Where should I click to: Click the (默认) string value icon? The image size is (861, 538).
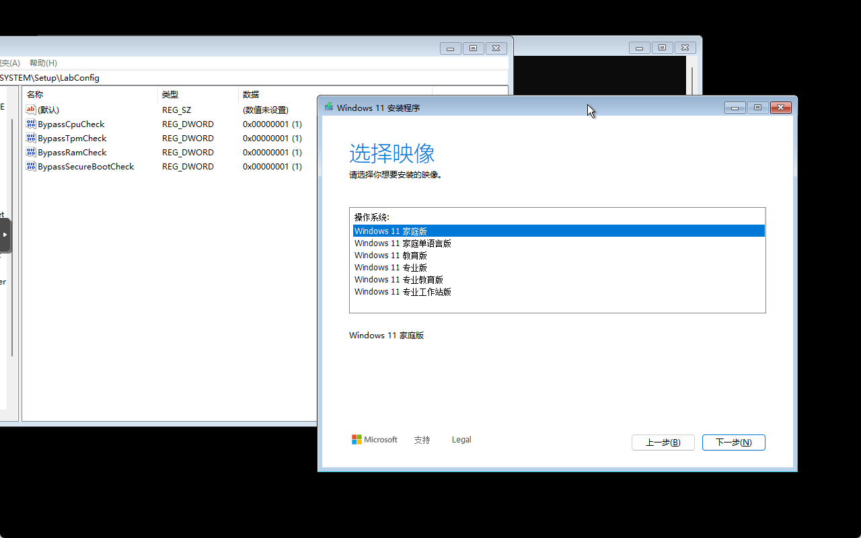coord(30,110)
